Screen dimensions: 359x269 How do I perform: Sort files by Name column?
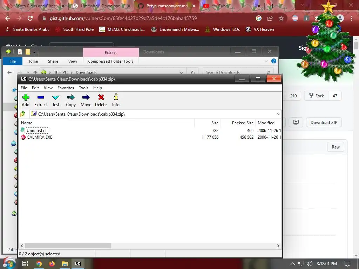tap(107, 123)
